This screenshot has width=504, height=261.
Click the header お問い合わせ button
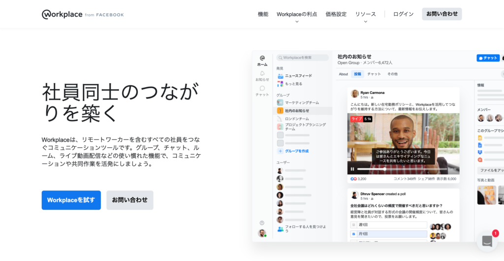(x=442, y=14)
